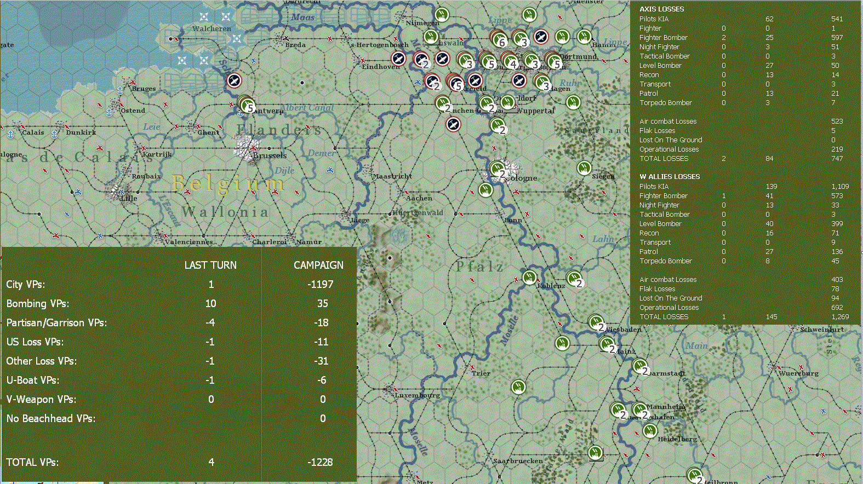
Task: Select the factory stack at Cologne
Action: pos(498,169)
